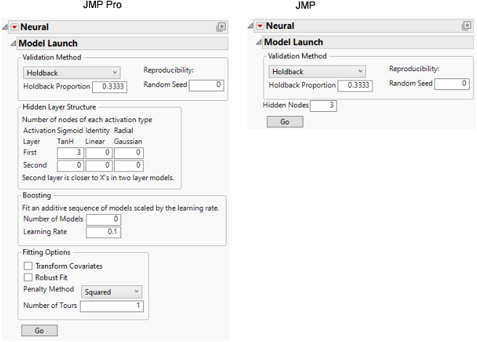The image size is (477, 342).
Task: Open Penalty Method Squared dropdown
Action: click(x=111, y=292)
